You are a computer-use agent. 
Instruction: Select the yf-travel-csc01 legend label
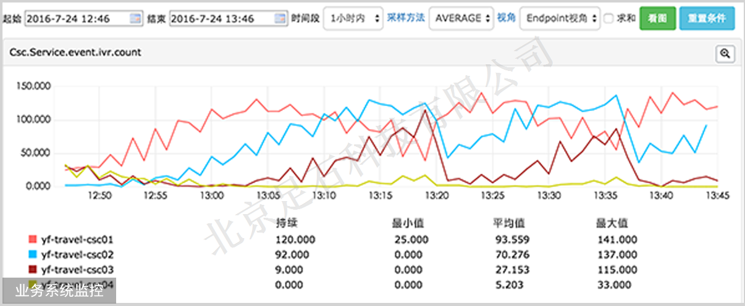(x=77, y=239)
